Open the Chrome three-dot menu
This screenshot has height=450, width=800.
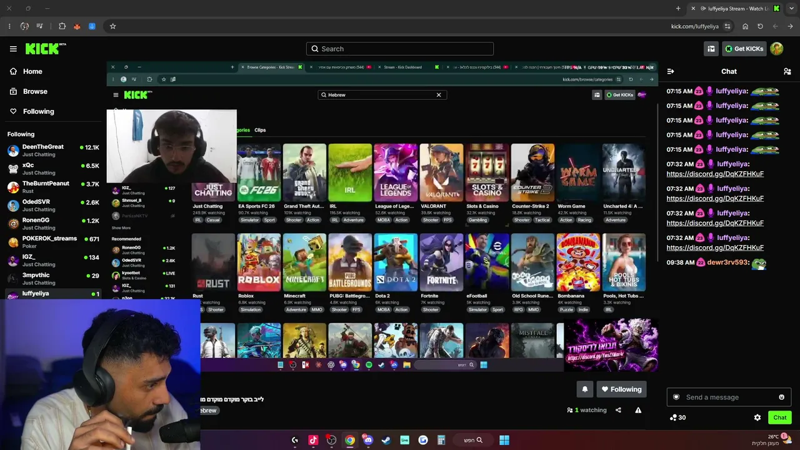pyautogui.click(x=9, y=26)
